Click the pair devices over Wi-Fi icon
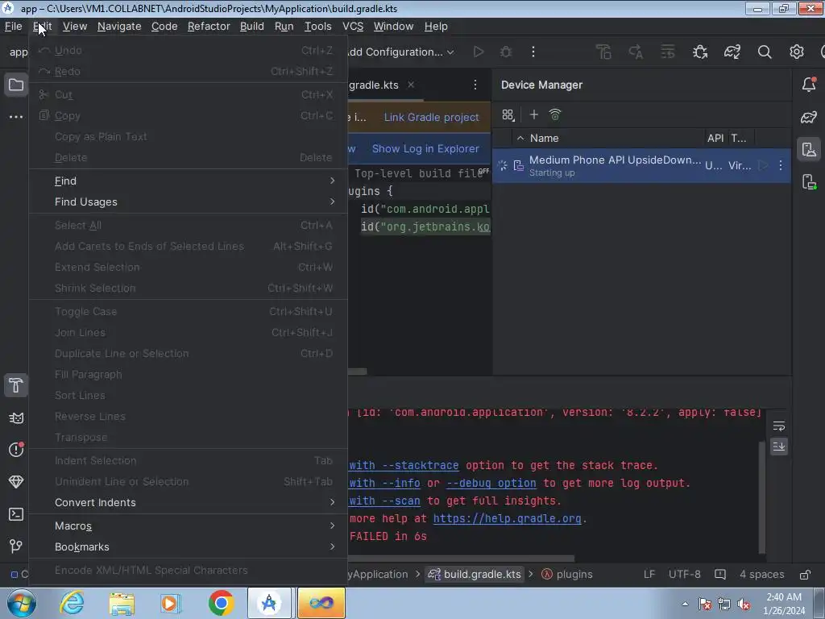The image size is (825, 619). tap(554, 114)
